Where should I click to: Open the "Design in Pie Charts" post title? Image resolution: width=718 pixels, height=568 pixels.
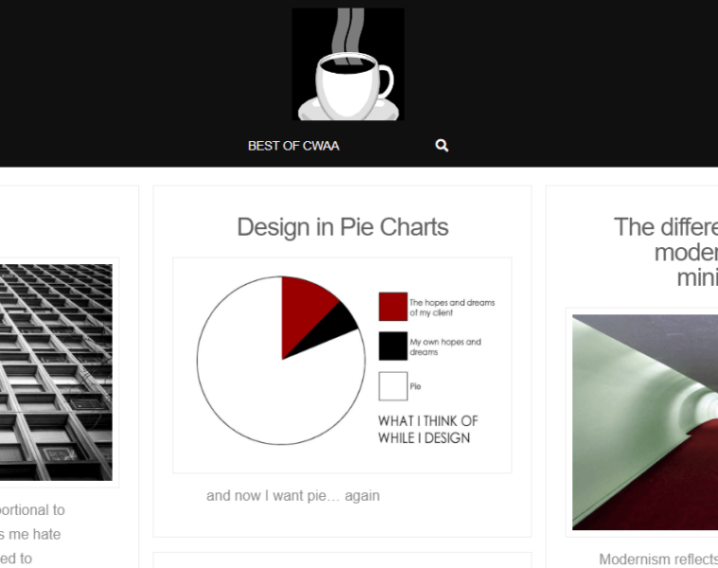coord(342,227)
